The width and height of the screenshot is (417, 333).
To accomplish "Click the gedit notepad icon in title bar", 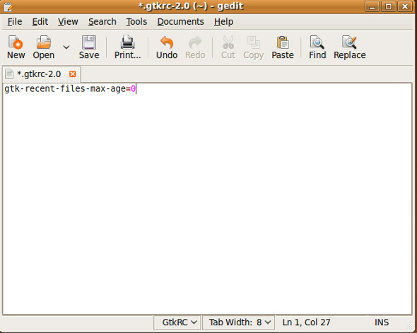I will coord(8,6).
